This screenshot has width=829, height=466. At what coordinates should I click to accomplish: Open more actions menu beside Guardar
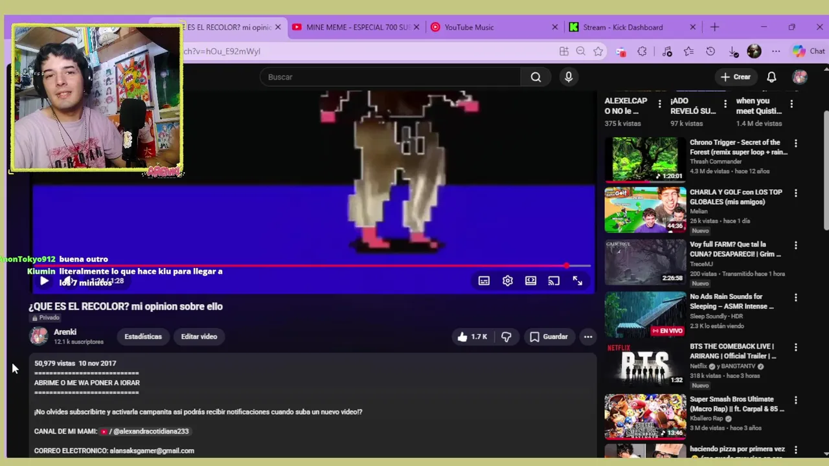click(588, 337)
